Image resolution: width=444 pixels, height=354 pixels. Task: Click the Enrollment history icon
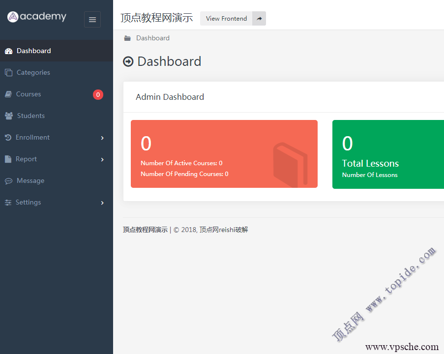click(8, 138)
